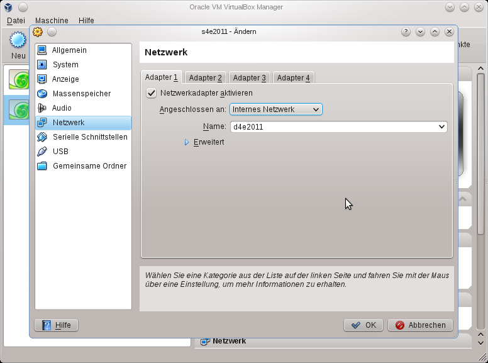Select System category label
Viewport: 488px width, 363px height.
tap(65, 64)
